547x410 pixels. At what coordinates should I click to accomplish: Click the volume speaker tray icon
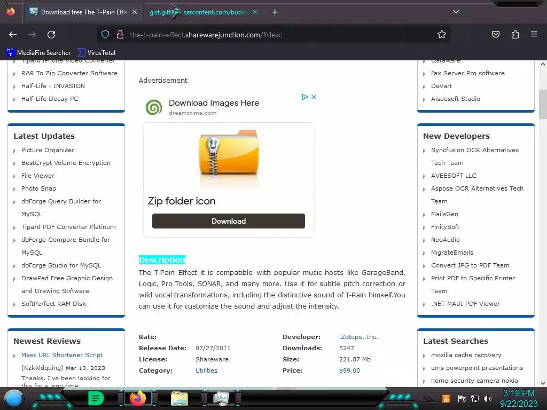pyautogui.click(x=488, y=398)
